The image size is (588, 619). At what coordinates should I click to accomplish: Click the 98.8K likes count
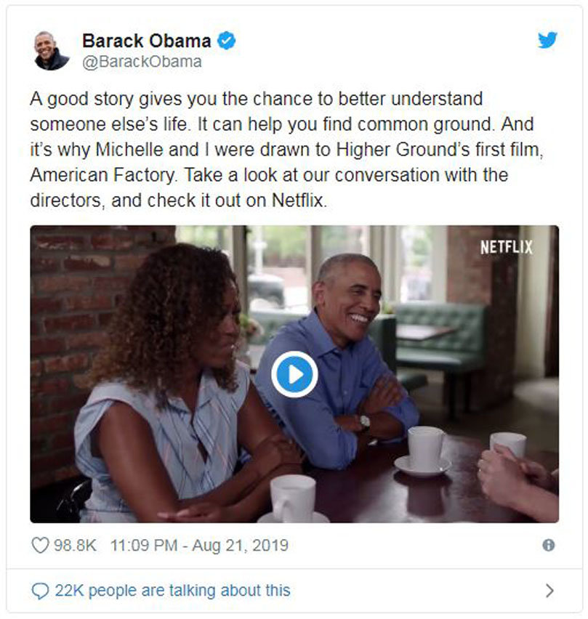pos(75,545)
